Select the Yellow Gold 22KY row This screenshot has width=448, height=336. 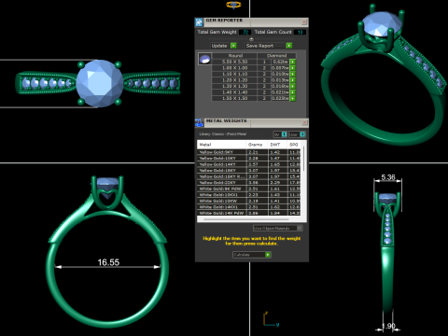[x=249, y=182]
